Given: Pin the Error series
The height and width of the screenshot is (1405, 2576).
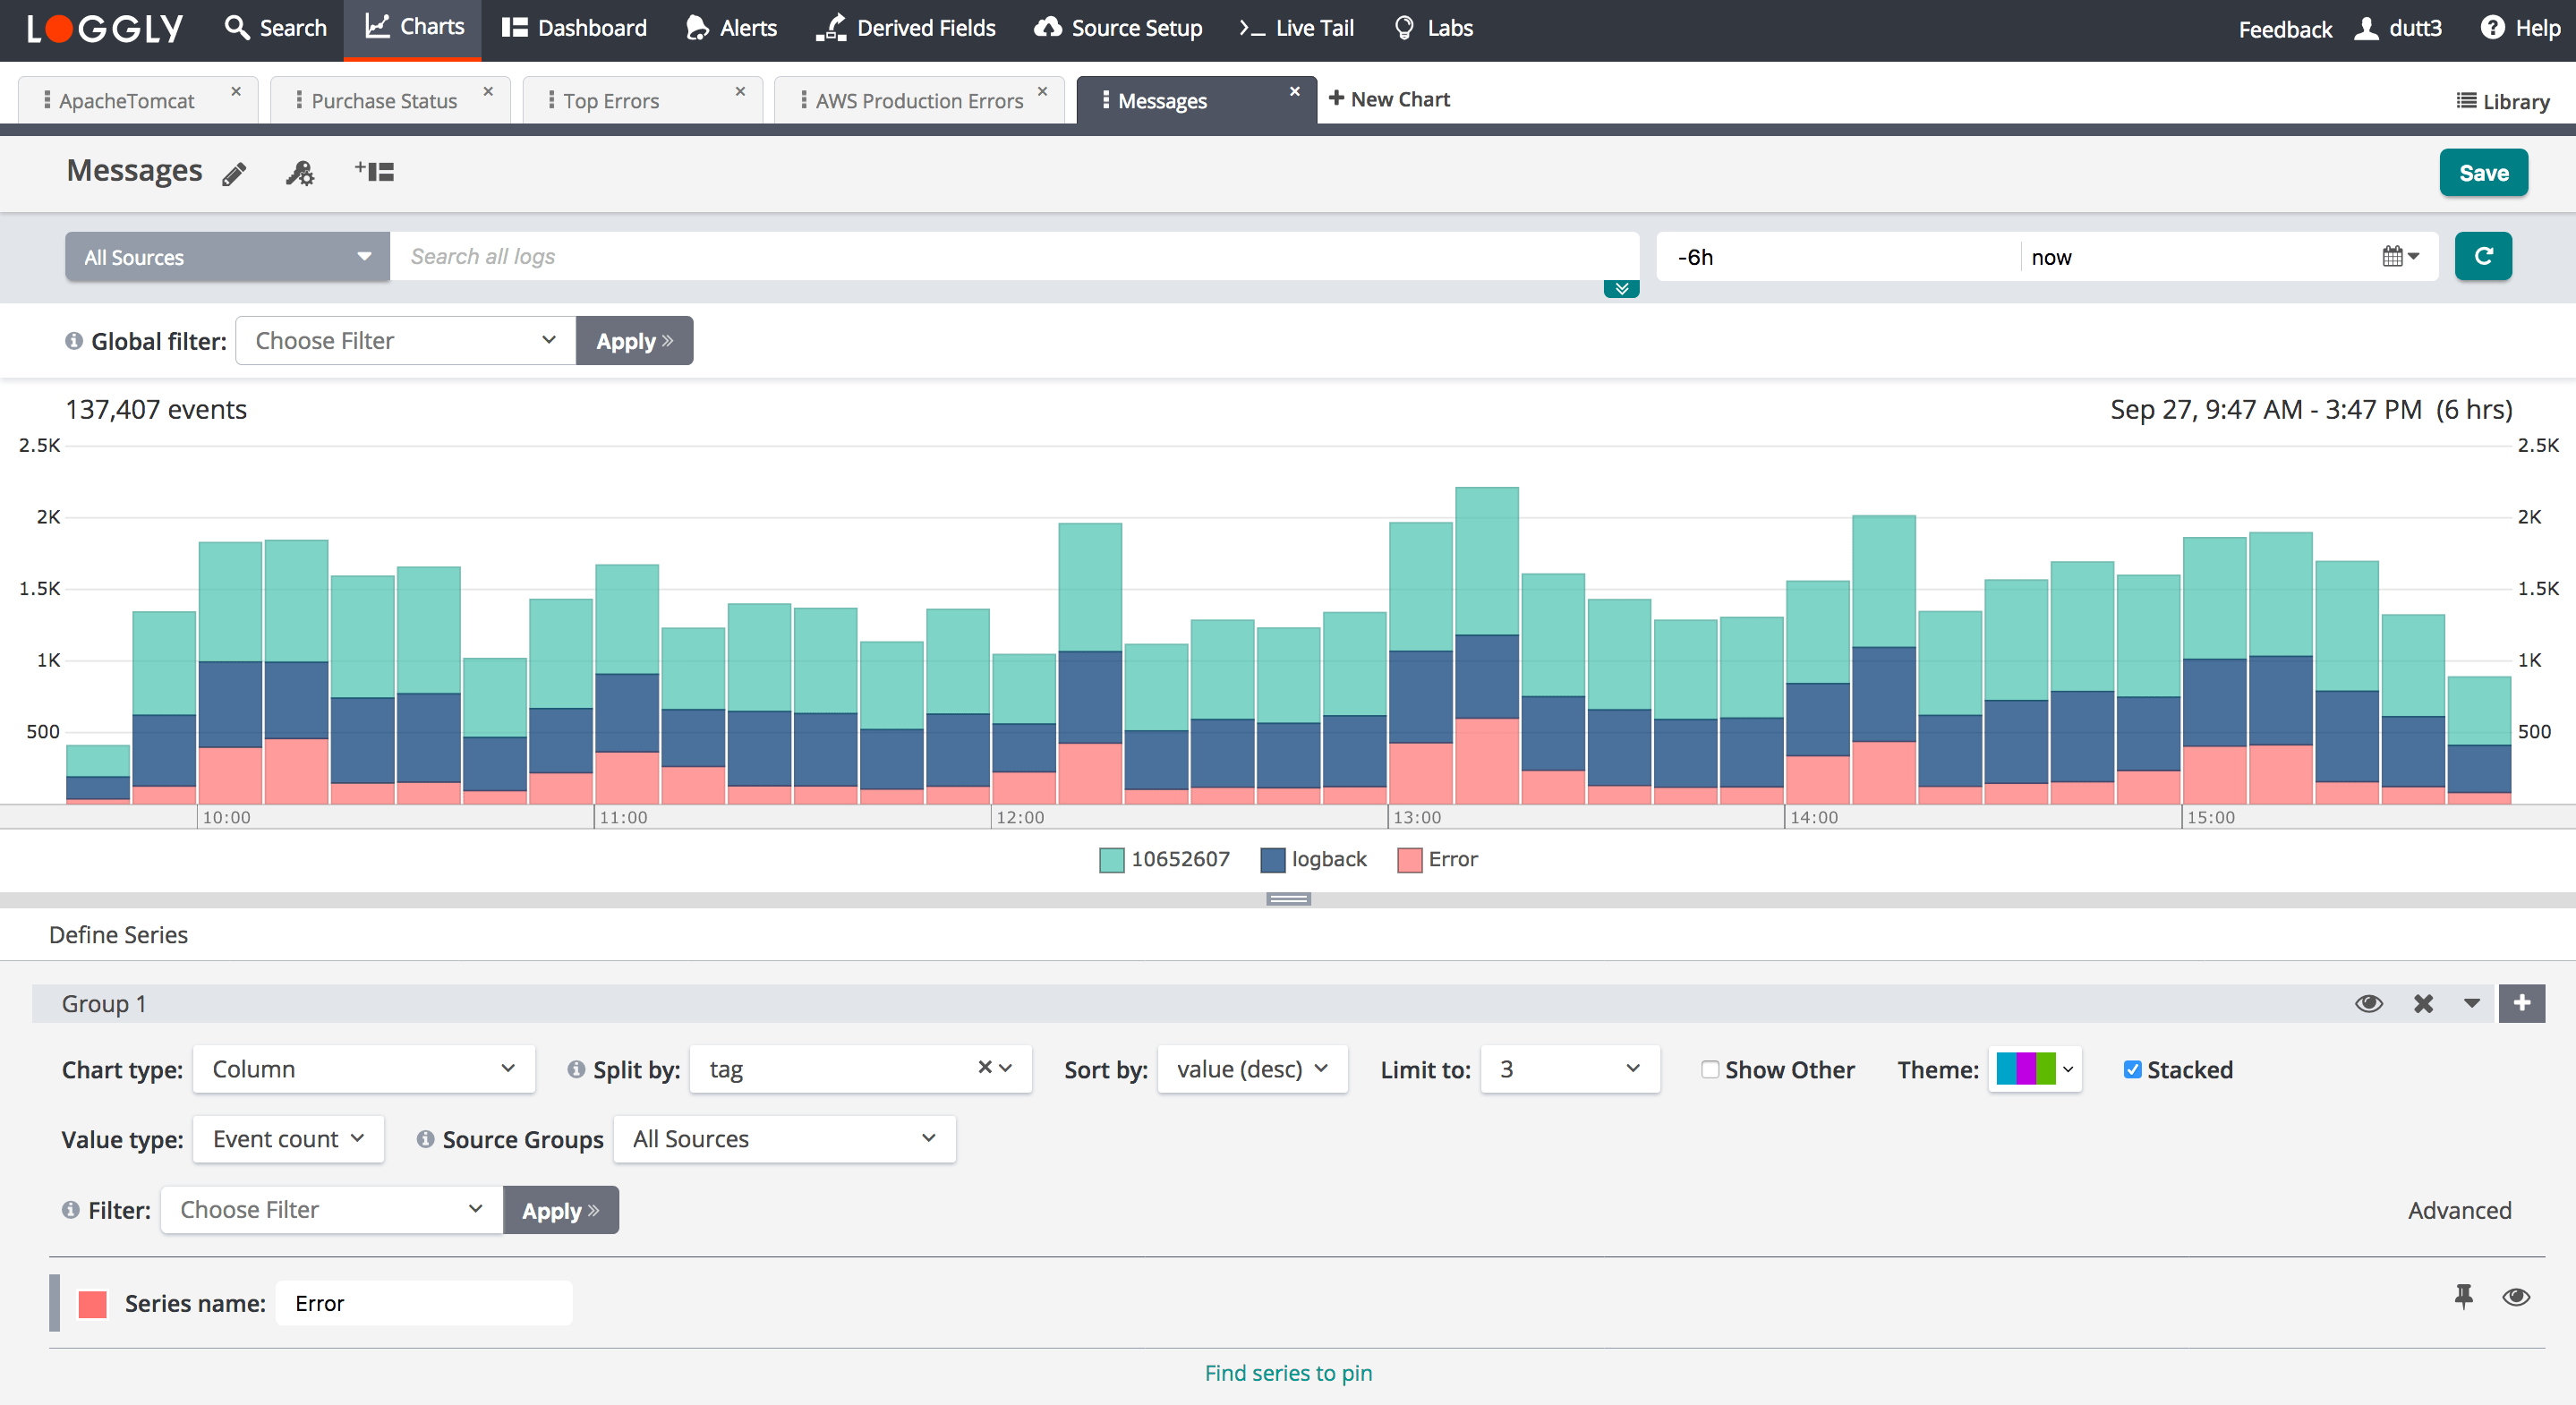Looking at the screenshot, I should 2463,1297.
